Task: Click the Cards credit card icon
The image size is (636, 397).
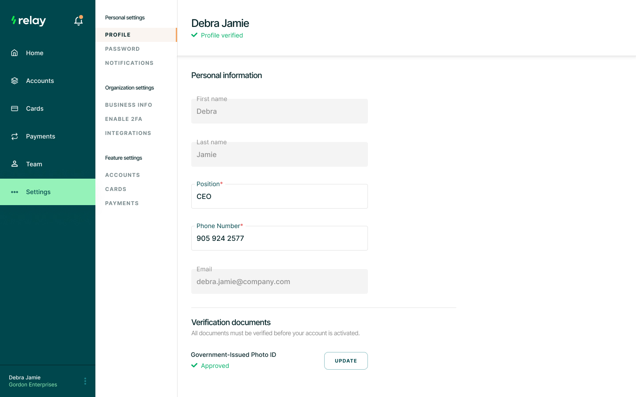Action: click(15, 109)
